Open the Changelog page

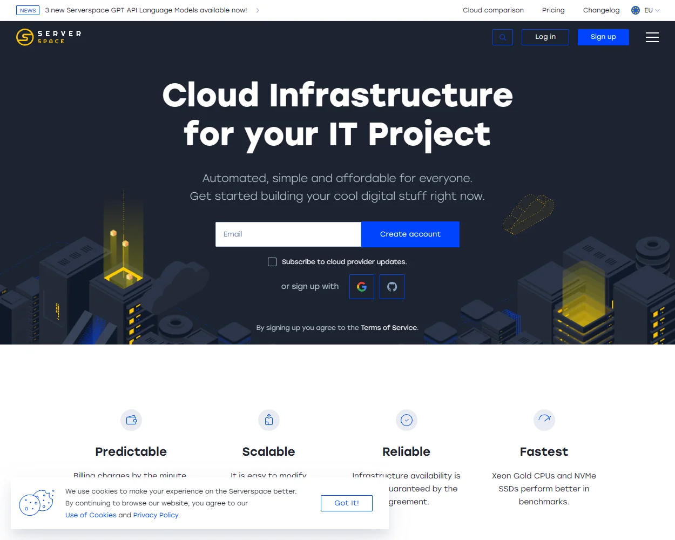(601, 10)
